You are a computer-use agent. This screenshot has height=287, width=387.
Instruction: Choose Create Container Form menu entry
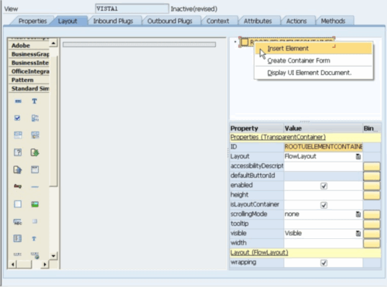click(313, 60)
